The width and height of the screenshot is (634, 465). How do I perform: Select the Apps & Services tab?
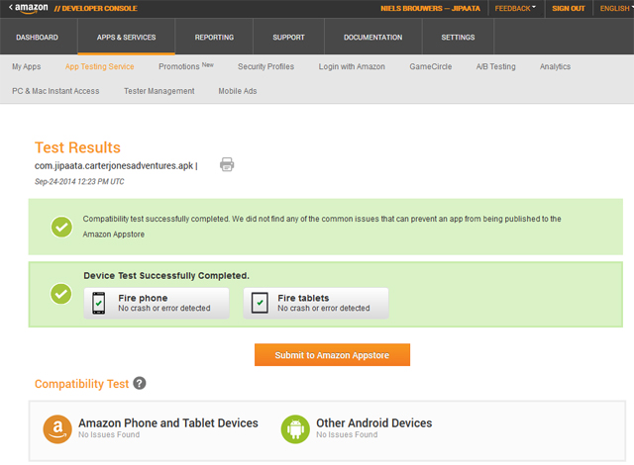pyautogui.click(x=126, y=38)
